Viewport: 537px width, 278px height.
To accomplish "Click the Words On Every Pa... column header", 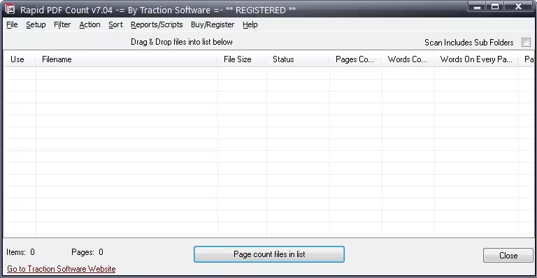I will [x=476, y=59].
